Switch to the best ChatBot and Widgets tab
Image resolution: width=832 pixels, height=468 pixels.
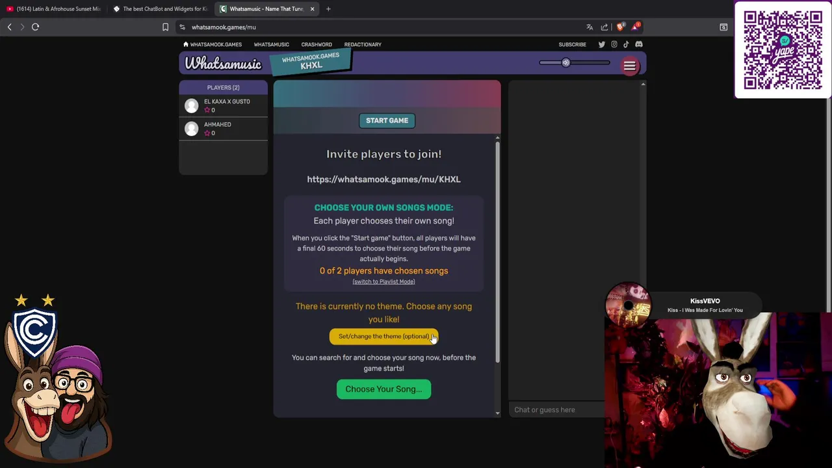coord(160,9)
